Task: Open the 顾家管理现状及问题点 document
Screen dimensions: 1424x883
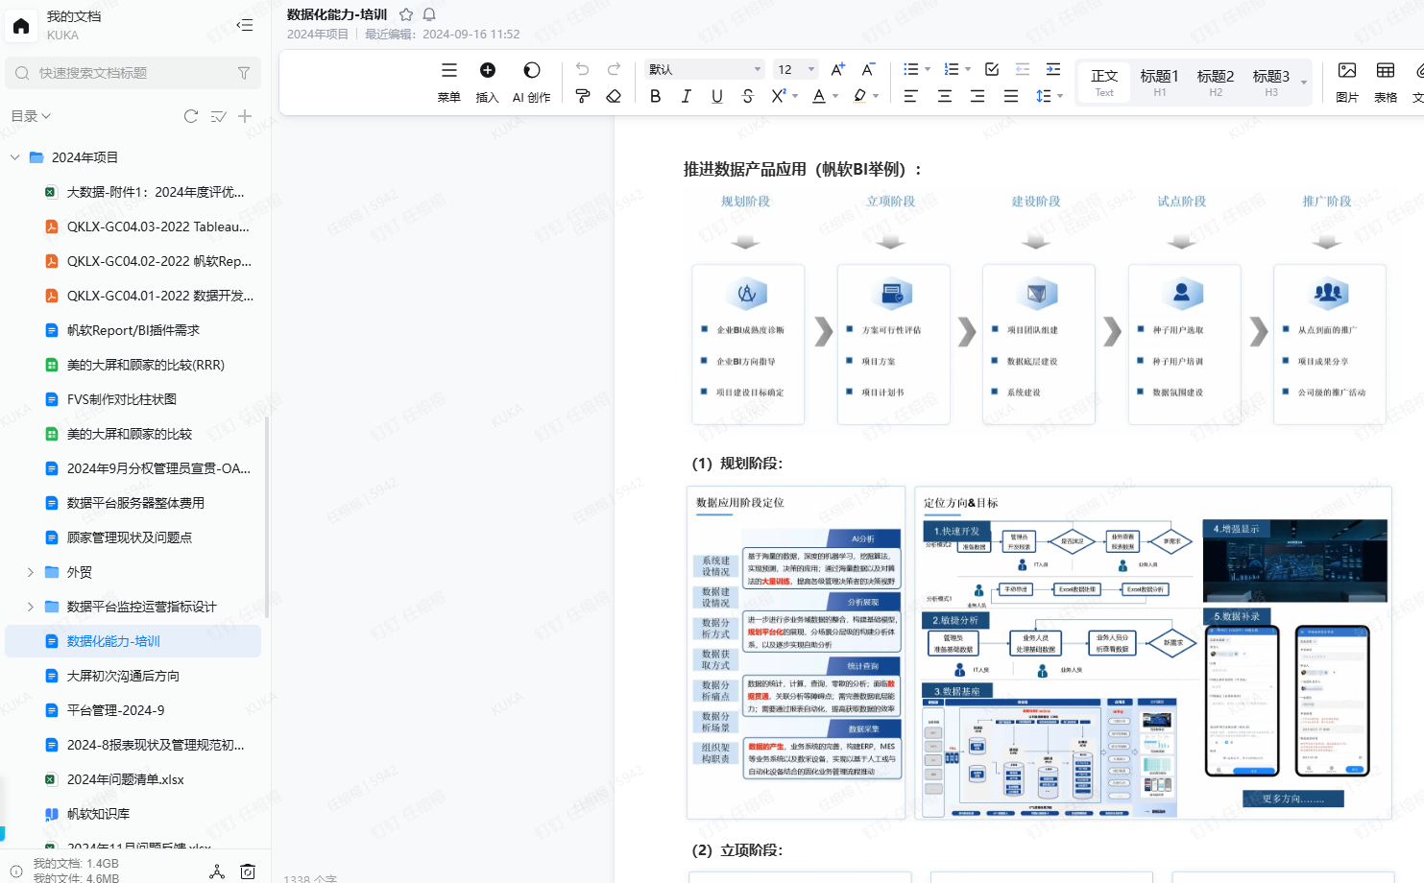Action: (130, 537)
